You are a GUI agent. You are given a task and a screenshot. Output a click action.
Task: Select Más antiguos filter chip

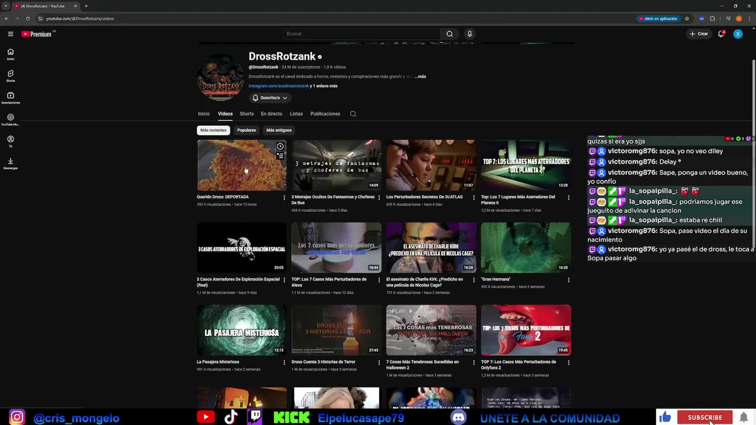pyautogui.click(x=279, y=130)
